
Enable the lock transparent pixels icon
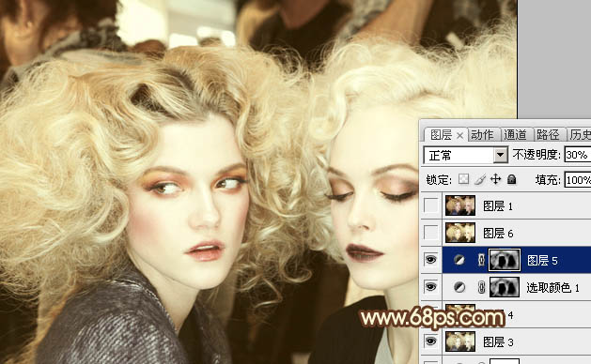pos(463,179)
